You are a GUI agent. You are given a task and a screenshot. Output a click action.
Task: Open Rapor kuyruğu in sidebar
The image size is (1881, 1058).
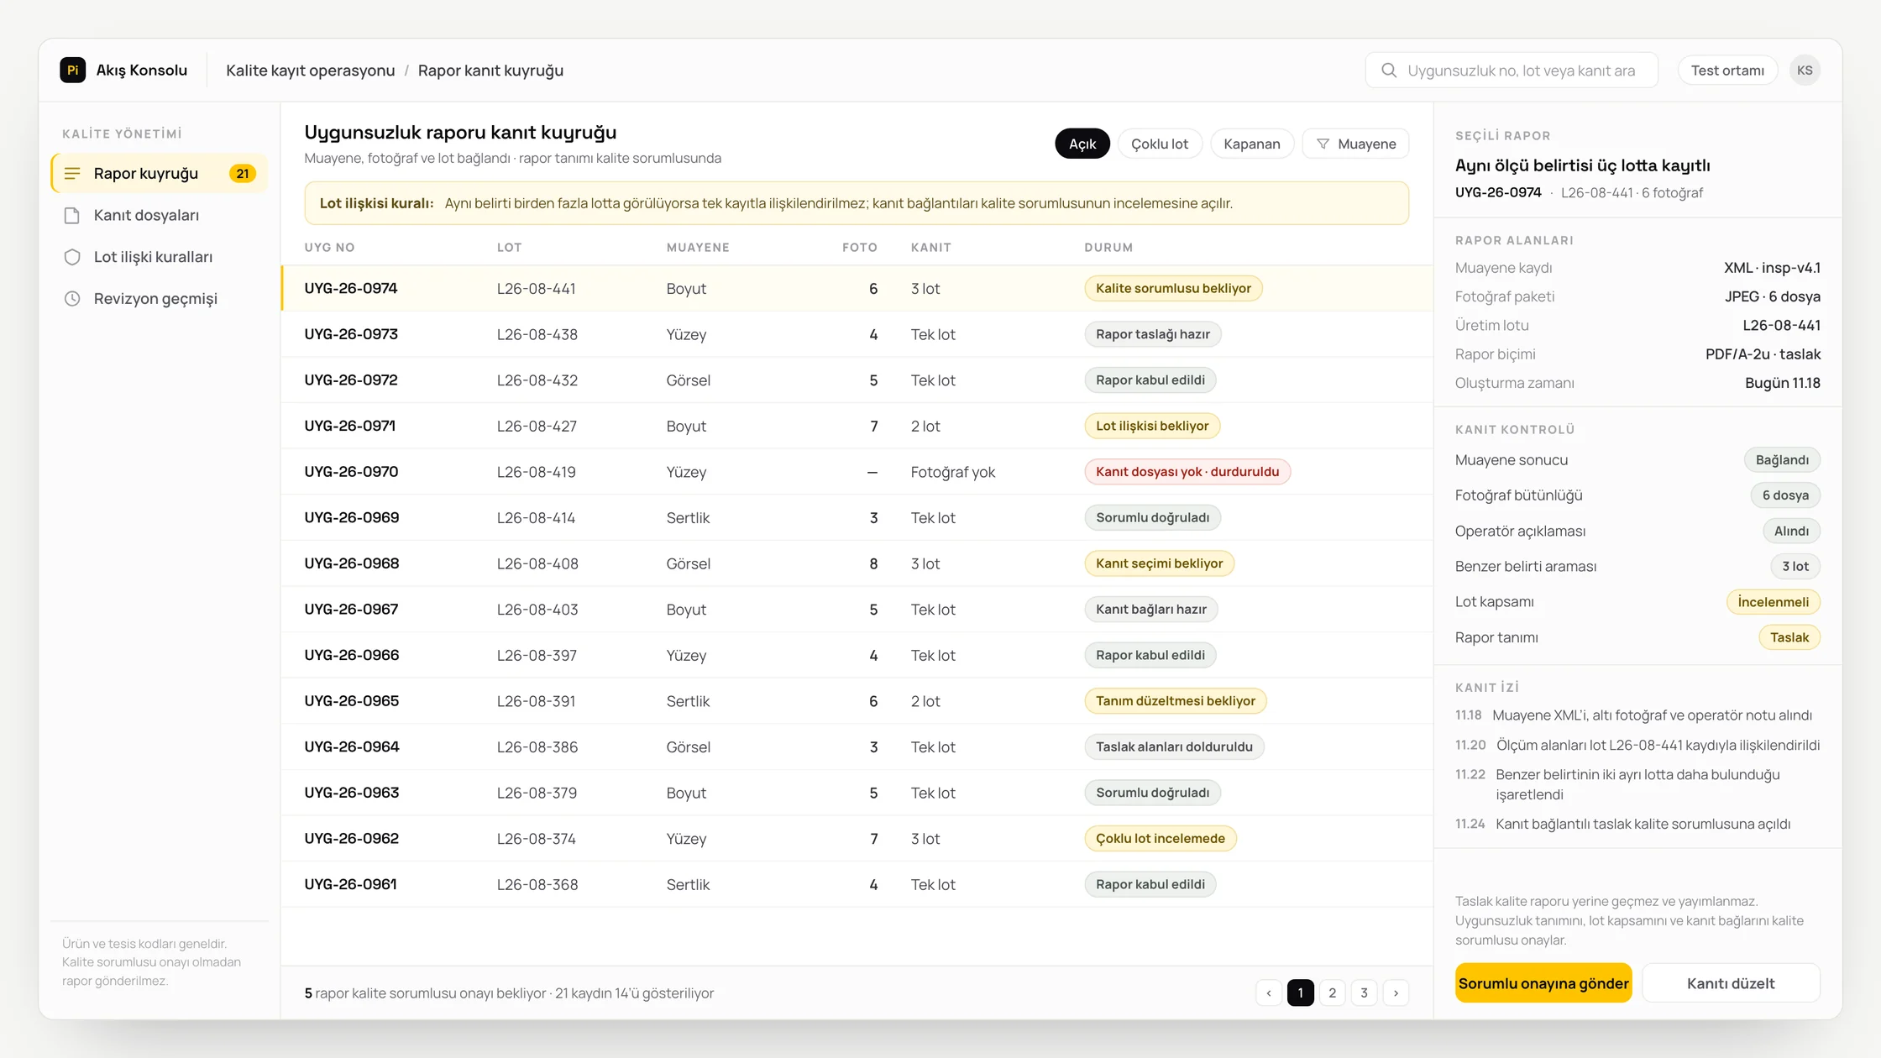[160, 174]
